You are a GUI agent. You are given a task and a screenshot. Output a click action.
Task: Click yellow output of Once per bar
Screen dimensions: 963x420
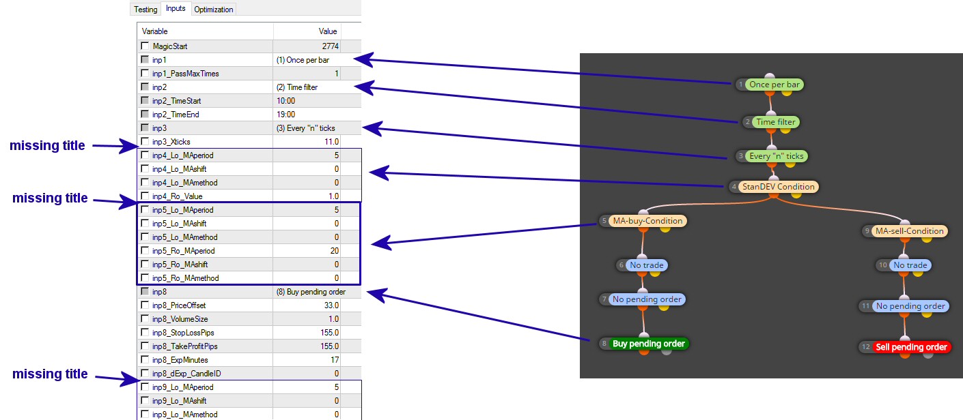click(x=786, y=93)
